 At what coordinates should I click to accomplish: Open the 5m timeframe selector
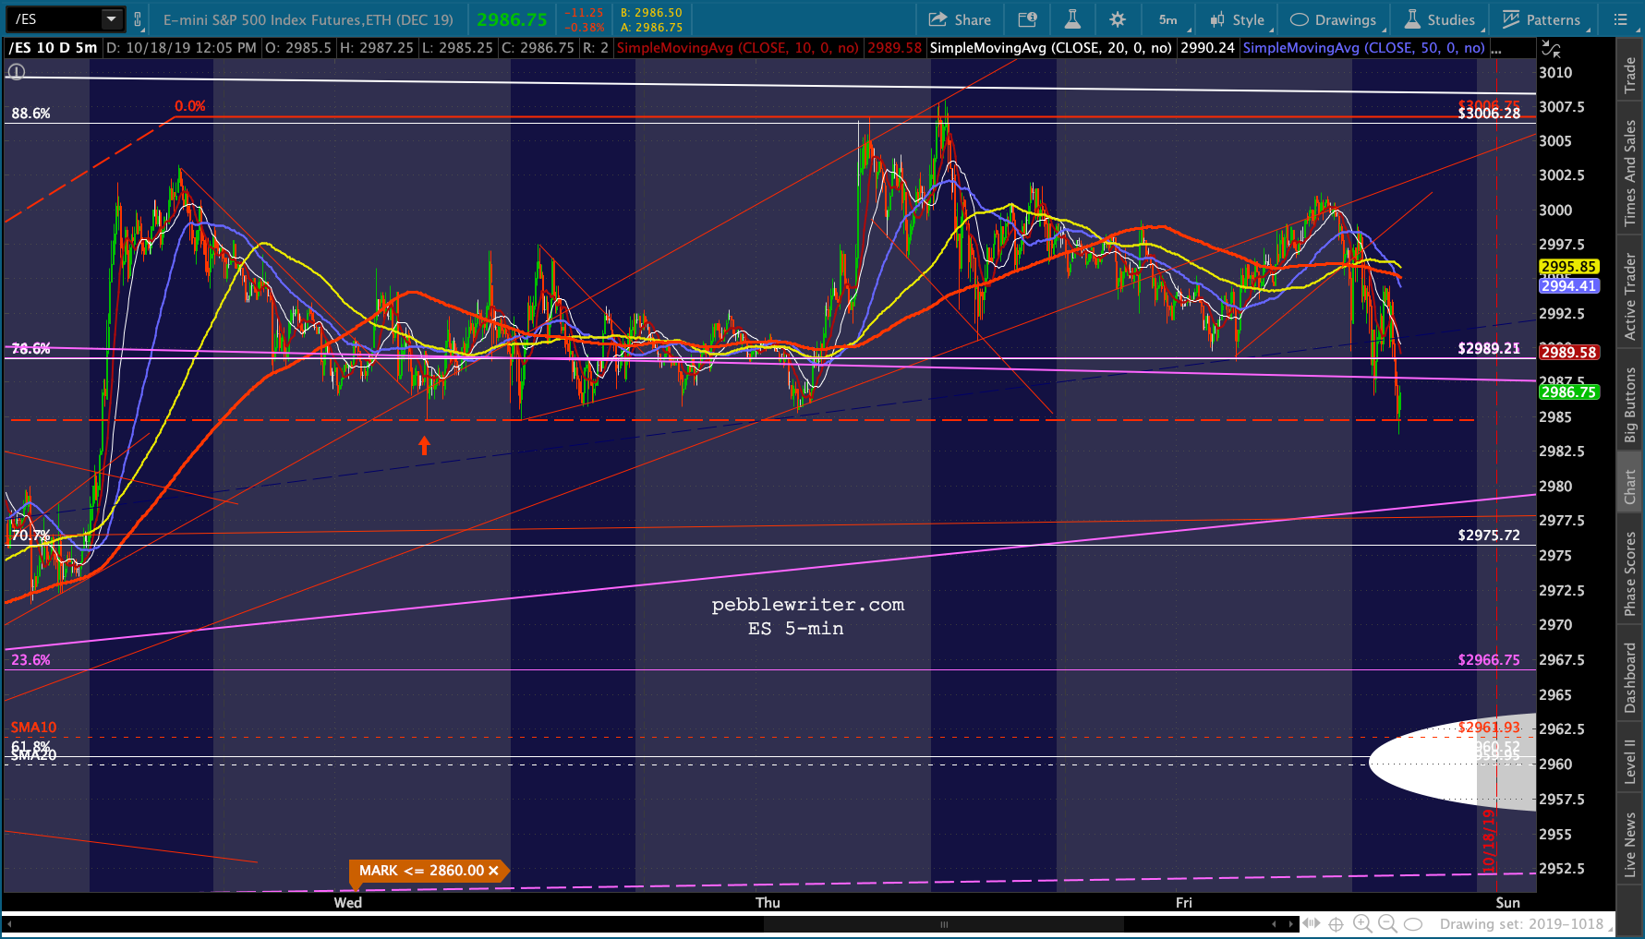(1168, 19)
